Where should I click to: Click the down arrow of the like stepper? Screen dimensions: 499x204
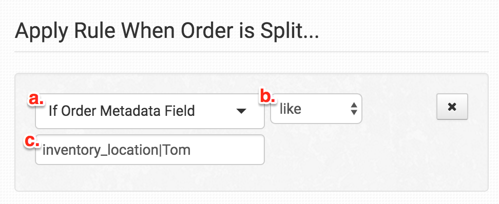[x=354, y=112]
